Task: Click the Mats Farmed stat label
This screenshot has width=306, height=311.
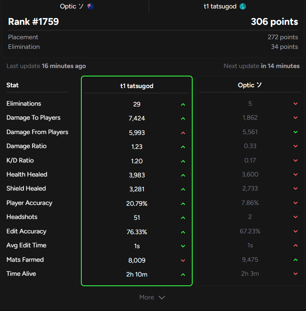Action: click(25, 260)
